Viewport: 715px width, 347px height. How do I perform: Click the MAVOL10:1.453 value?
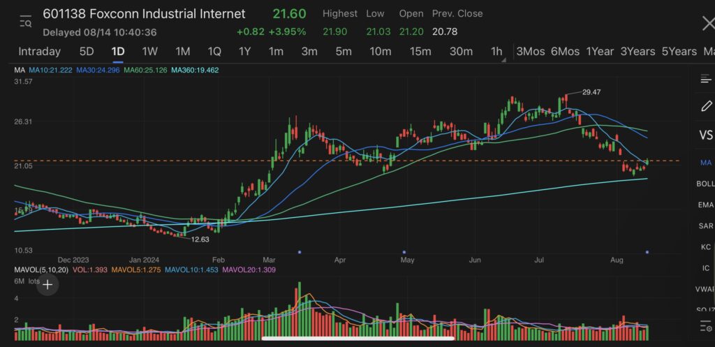point(191,270)
